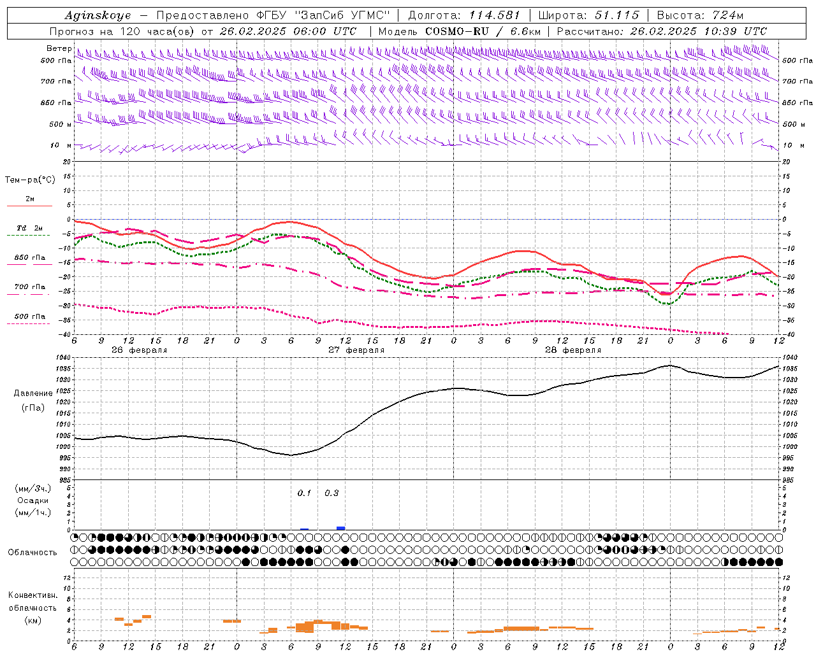Click the "27 февраля" date label
816x652 pixels.
click(356, 350)
